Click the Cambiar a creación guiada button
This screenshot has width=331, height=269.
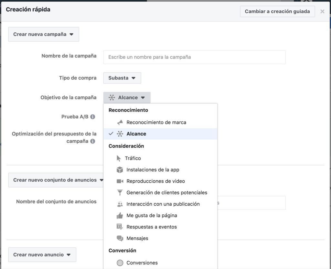tap(277, 11)
